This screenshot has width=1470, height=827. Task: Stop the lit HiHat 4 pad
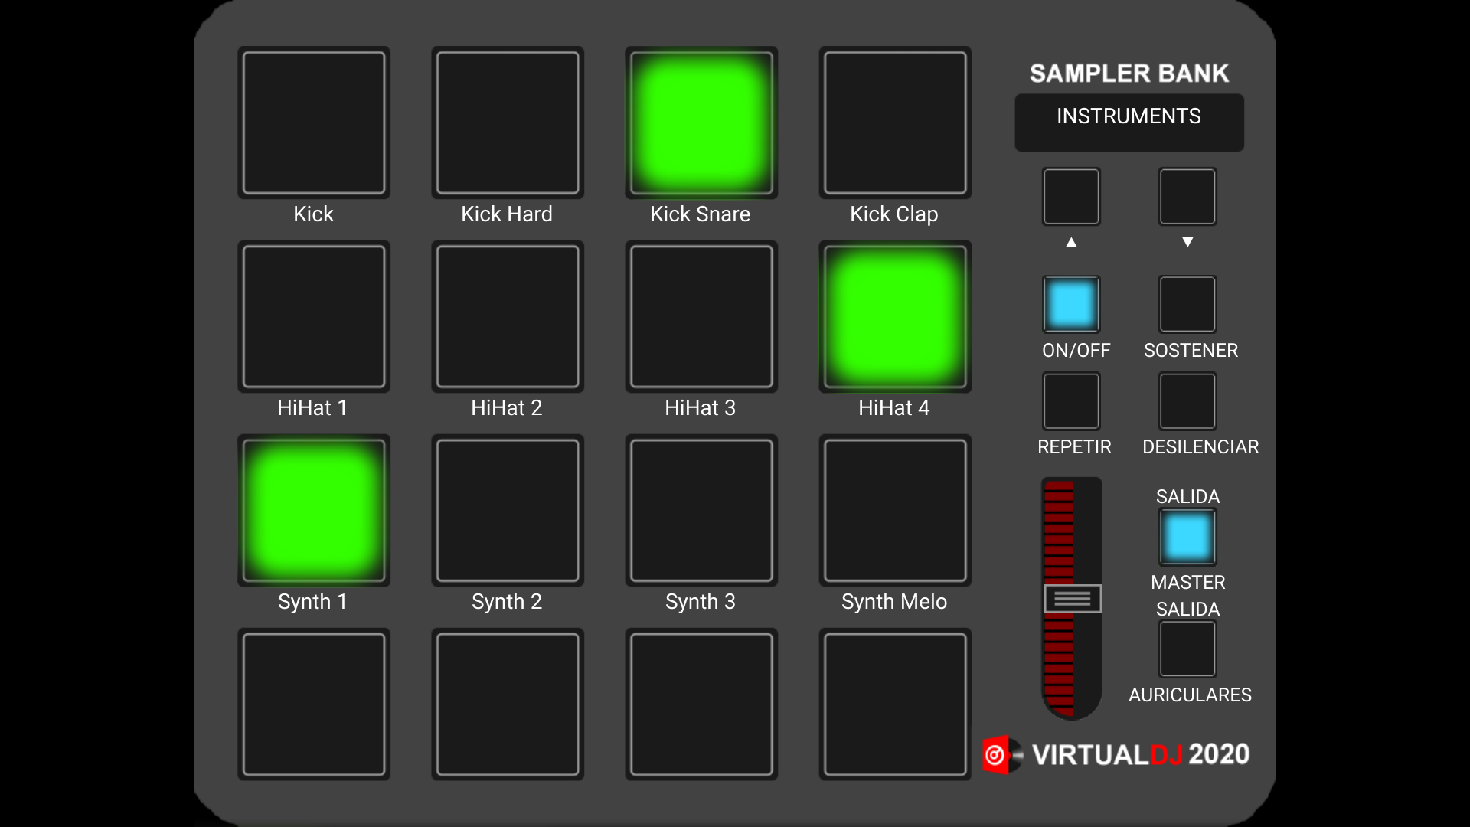(895, 316)
